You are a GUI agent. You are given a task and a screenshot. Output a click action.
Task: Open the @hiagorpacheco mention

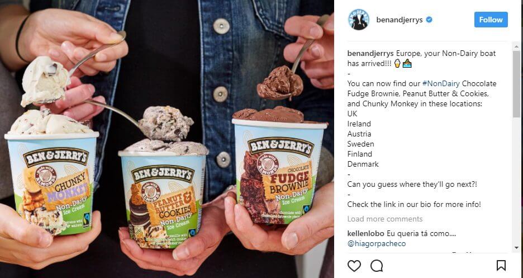[x=377, y=244]
